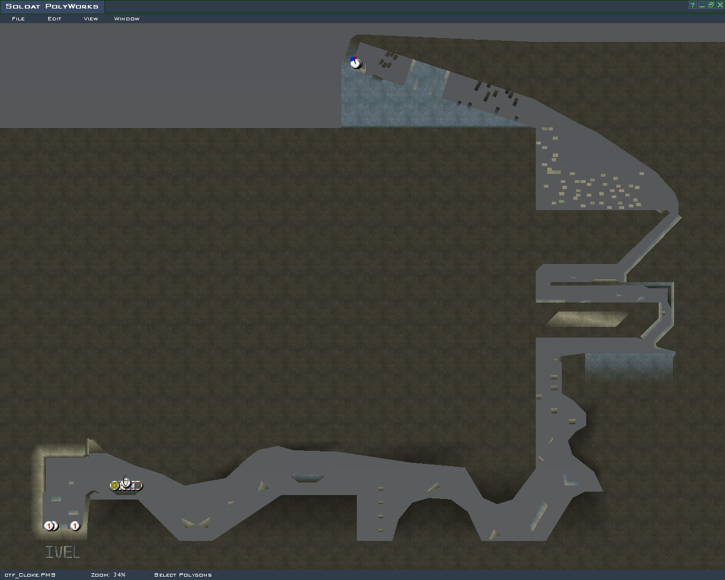The height and width of the screenshot is (580, 725).
Task: Open the Window menu
Action: 126,19
